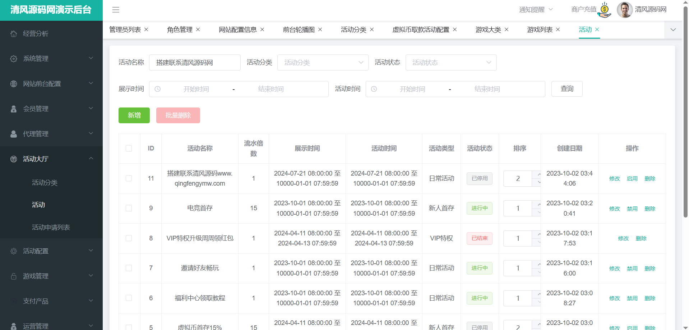Select the checkbox for 电竞首存 row
Screen dimensions: 689x330
coord(129,208)
